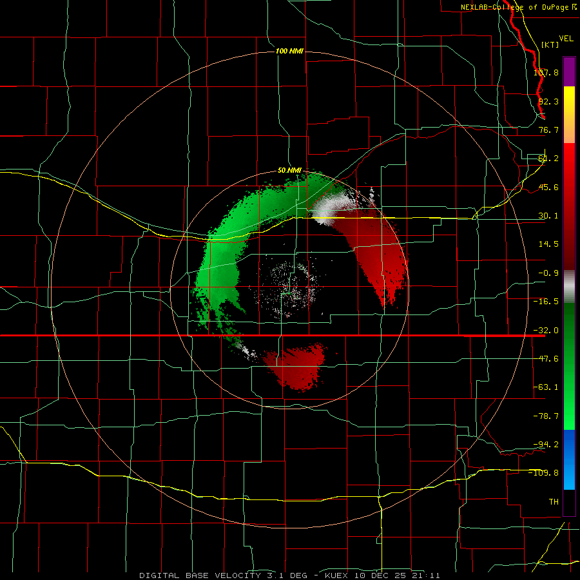Image resolution: width=580 pixels, height=580 pixels.
Task: Click the -0.9 velocity scale value
Action: (548, 273)
